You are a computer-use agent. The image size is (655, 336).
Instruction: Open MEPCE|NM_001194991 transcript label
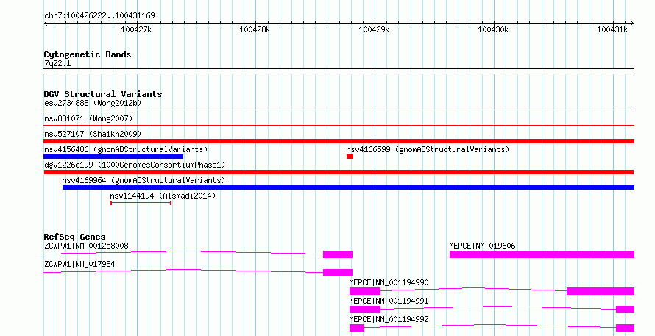coord(389,301)
